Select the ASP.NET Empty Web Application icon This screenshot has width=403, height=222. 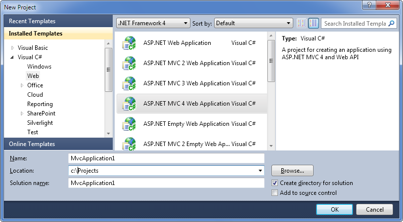130,124
